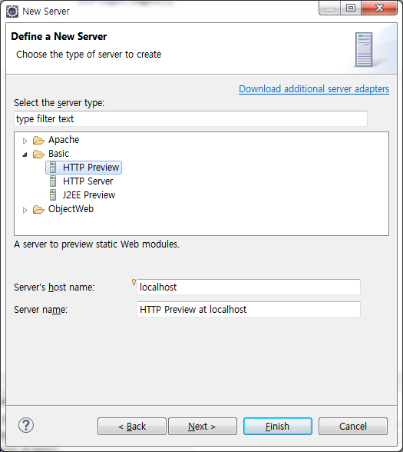
Task: Click the Server name text field
Action: [249, 309]
